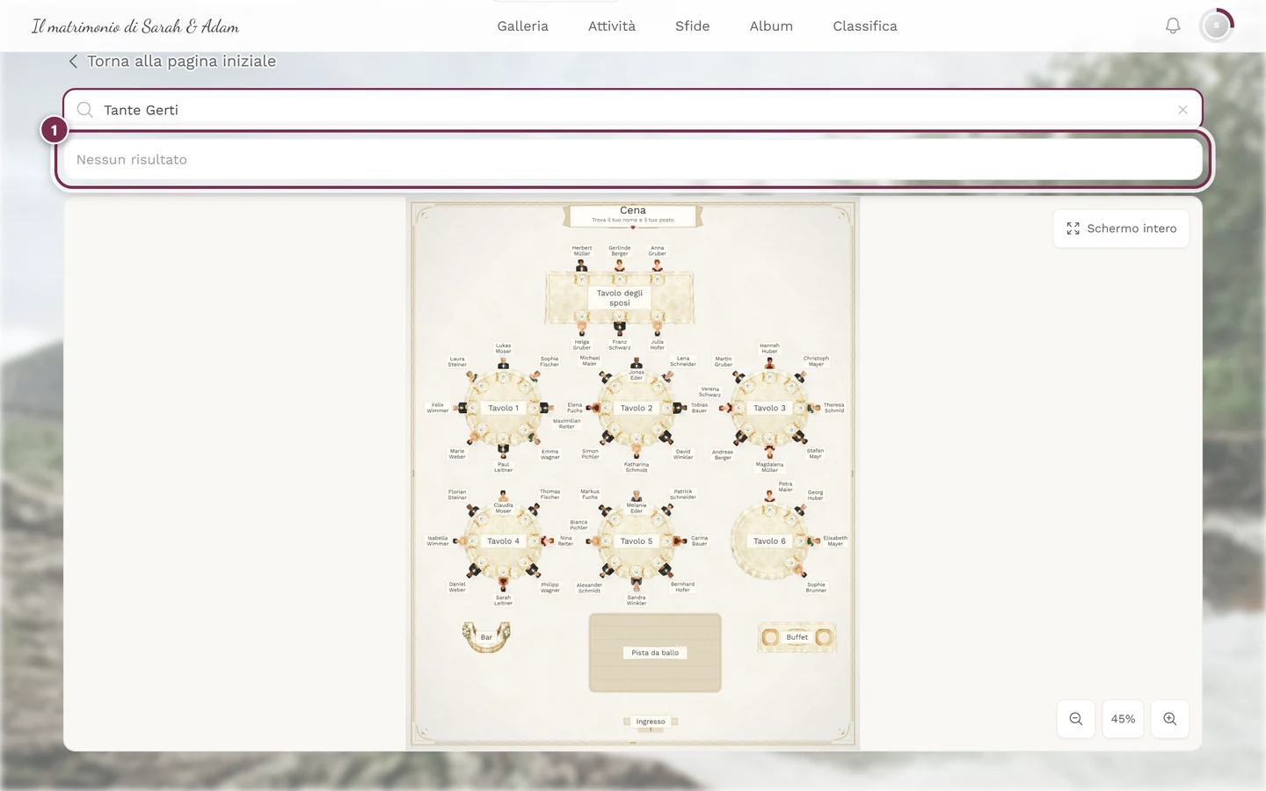This screenshot has width=1266, height=791.
Task: Zoom out the seating plan
Action: (x=1076, y=719)
